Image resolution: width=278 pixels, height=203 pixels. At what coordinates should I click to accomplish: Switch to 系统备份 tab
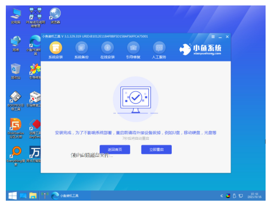[81, 50]
